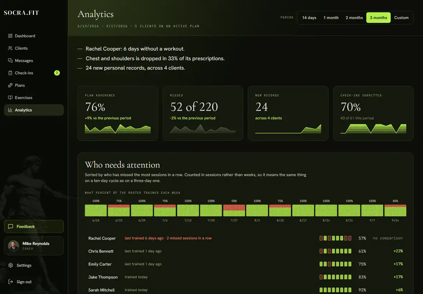Click the Feedback speech bubble icon
The image size is (423, 294).
tap(10, 227)
